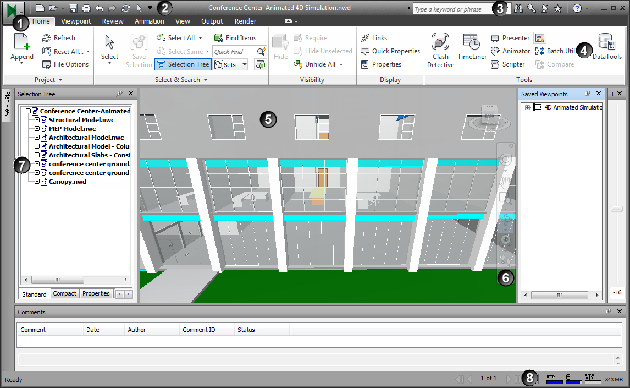Click the vertical tilt slider handle

(616, 209)
